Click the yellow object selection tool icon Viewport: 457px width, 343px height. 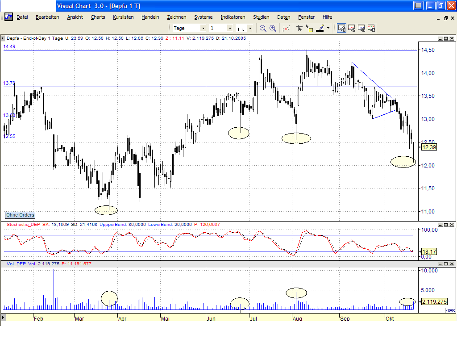310,28
